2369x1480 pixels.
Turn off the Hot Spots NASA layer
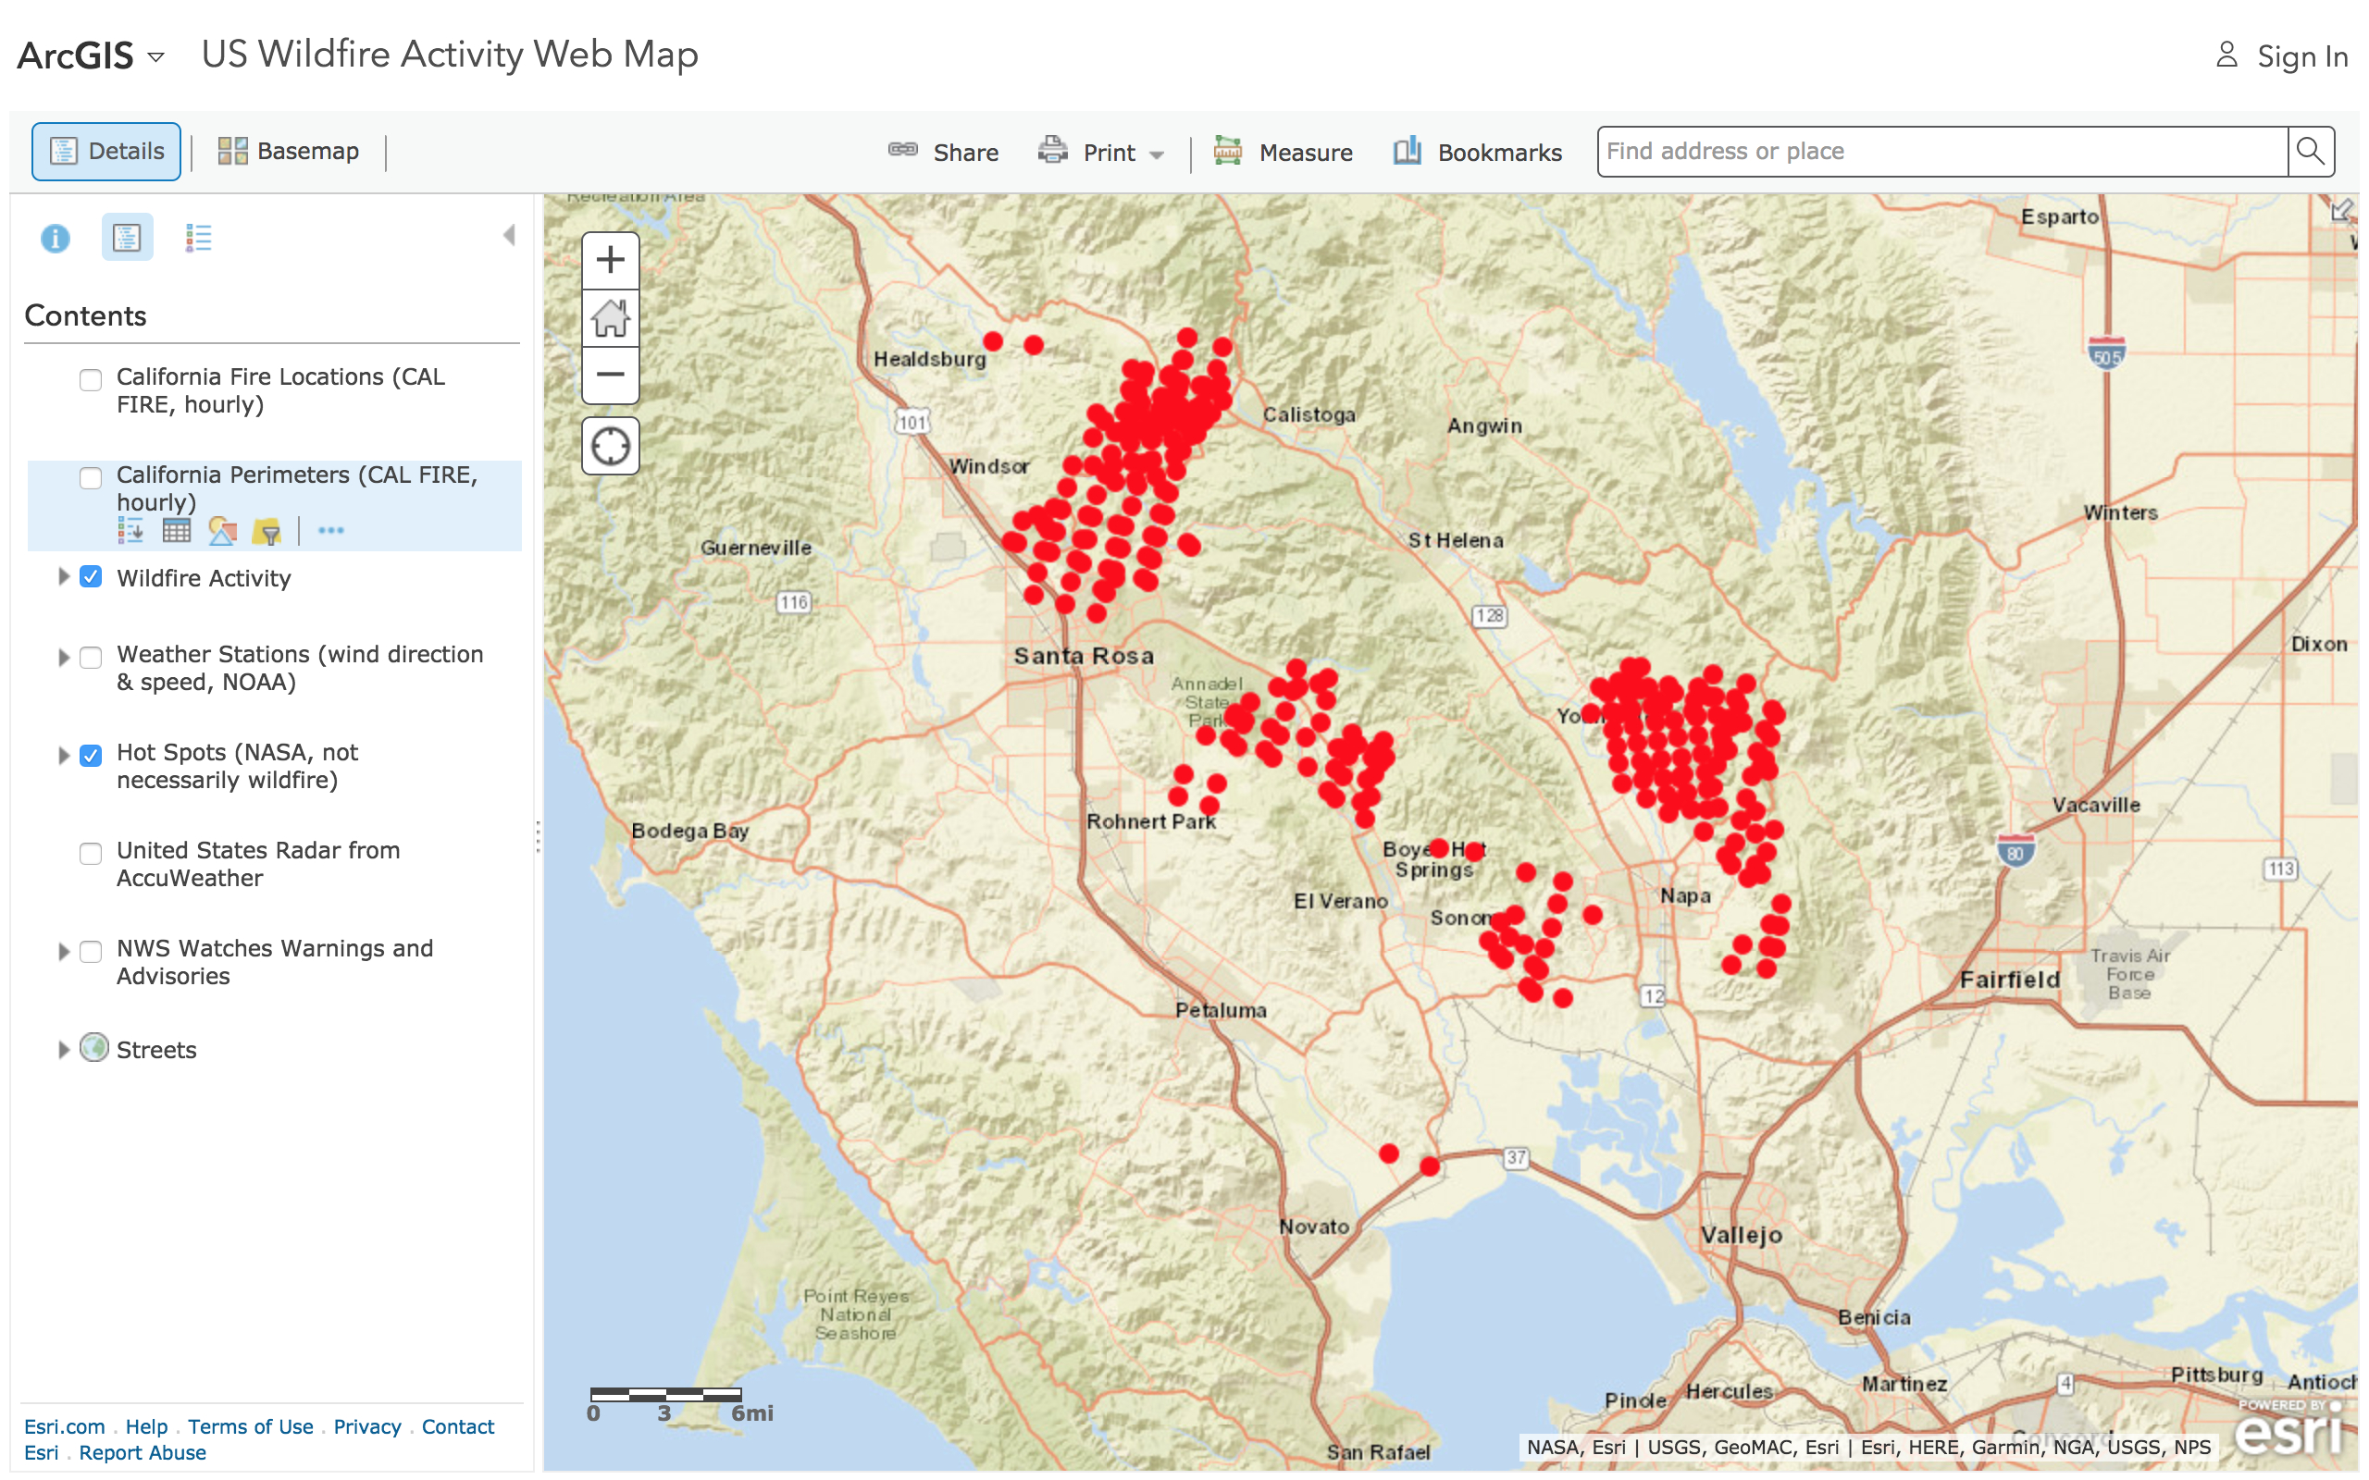tap(91, 755)
